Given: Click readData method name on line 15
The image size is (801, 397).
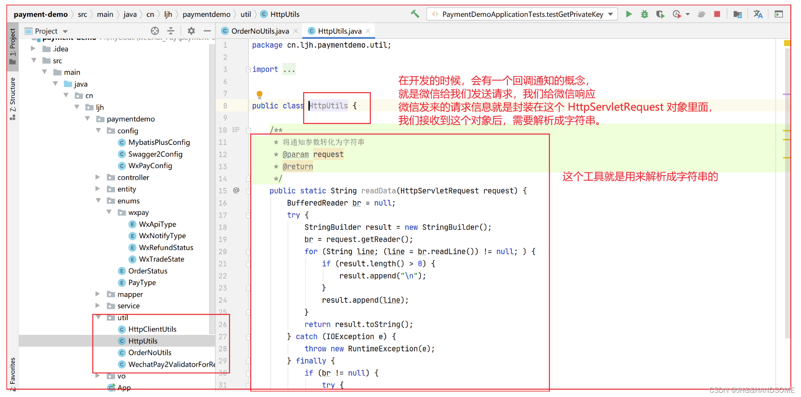Looking at the screenshot, I should 379,190.
